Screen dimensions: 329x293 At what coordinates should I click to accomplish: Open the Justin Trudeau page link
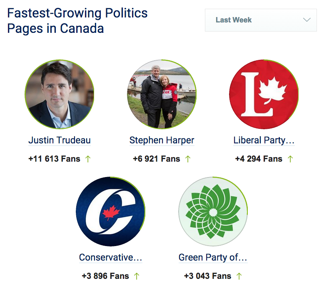(60, 140)
